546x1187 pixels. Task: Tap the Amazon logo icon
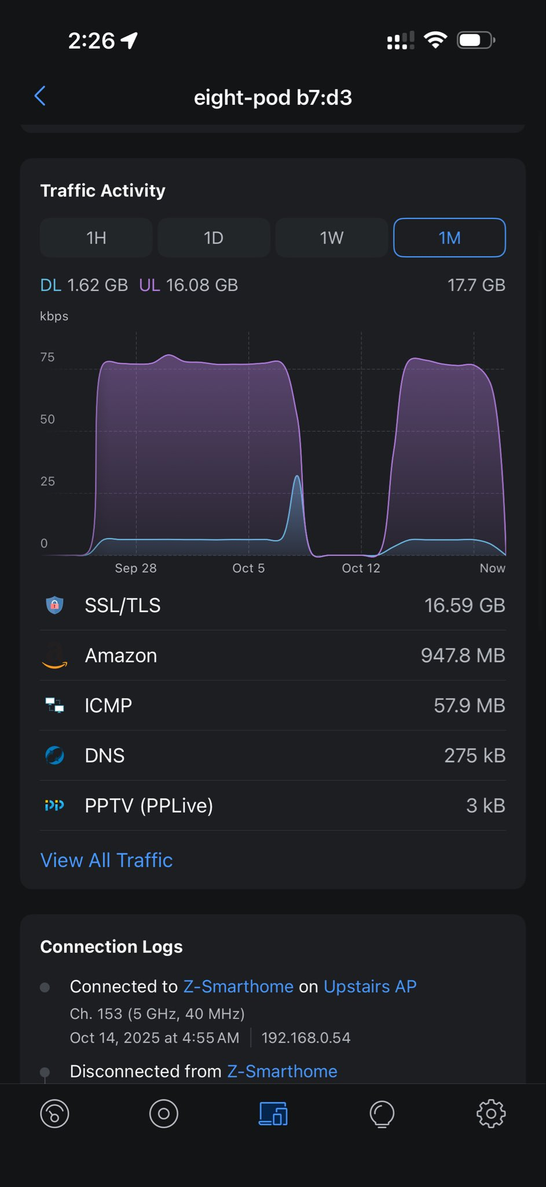[x=54, y=656]
